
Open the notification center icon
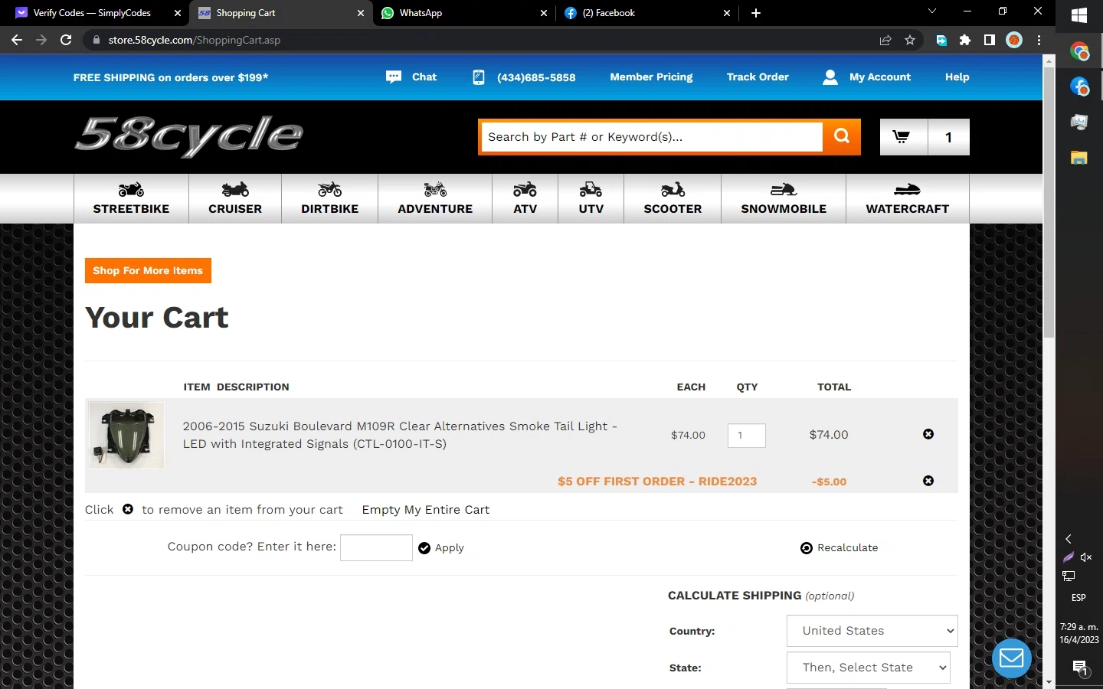pos(1080,668)
